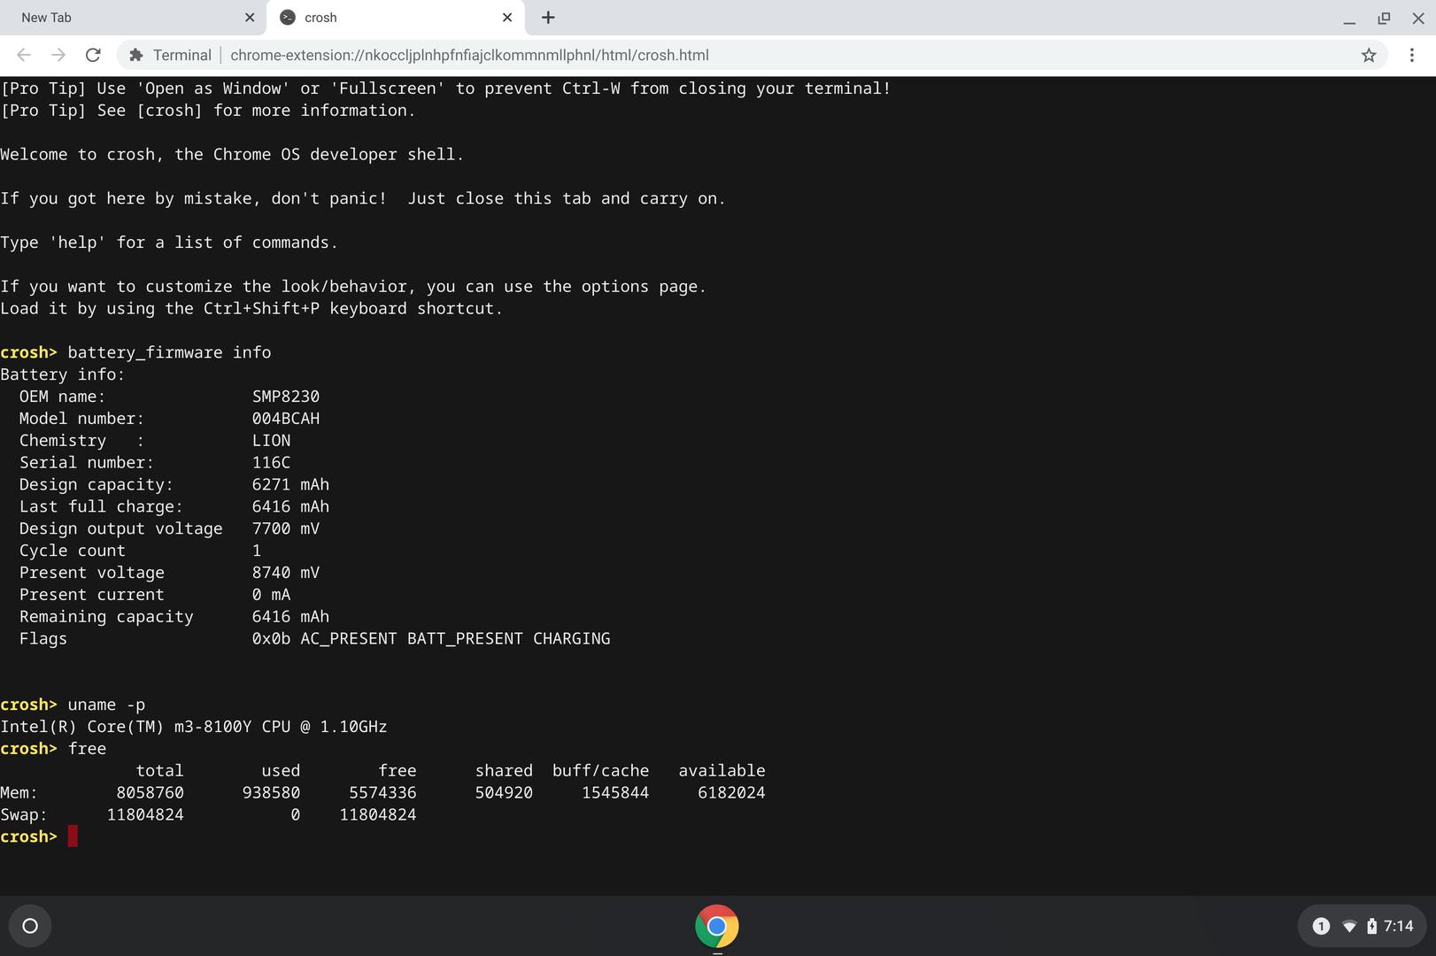1436x956 pixels.
Task: Click the Terminal extension puzzle icon
Action: (136, 55)
